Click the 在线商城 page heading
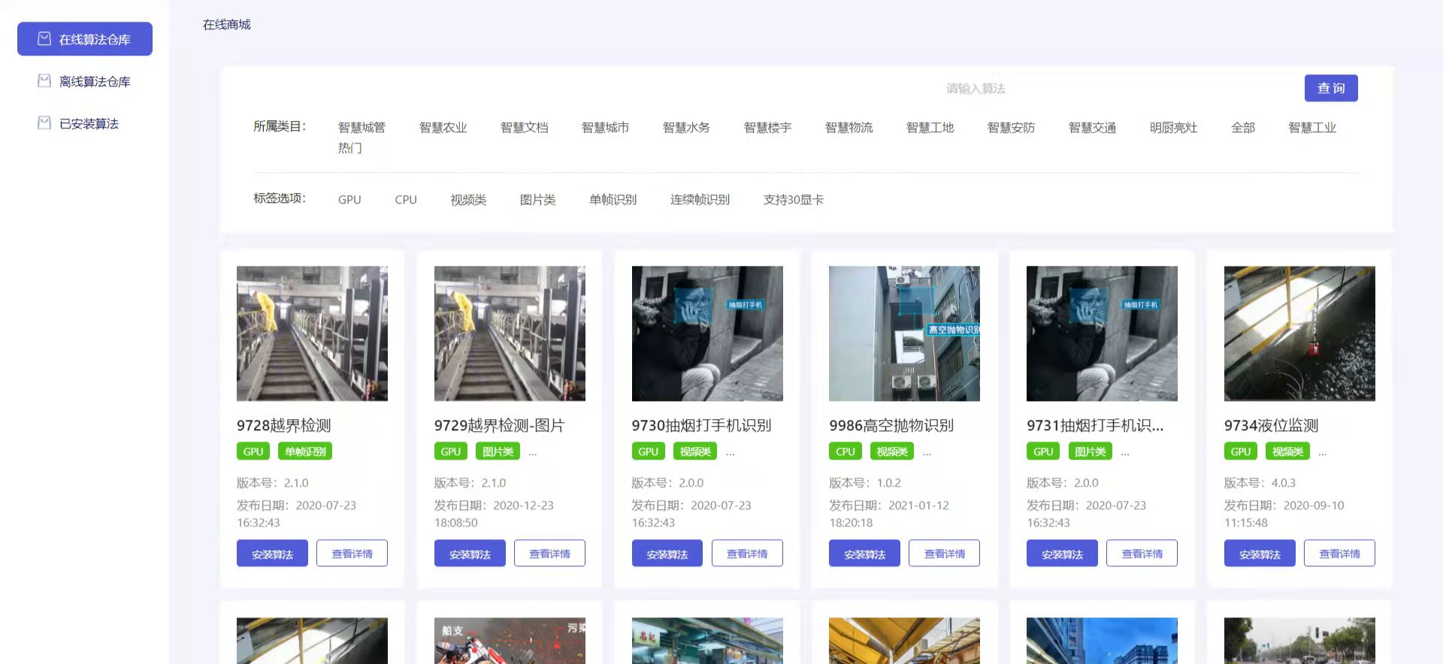This screenshot has width=1443, height=664. 227,25
